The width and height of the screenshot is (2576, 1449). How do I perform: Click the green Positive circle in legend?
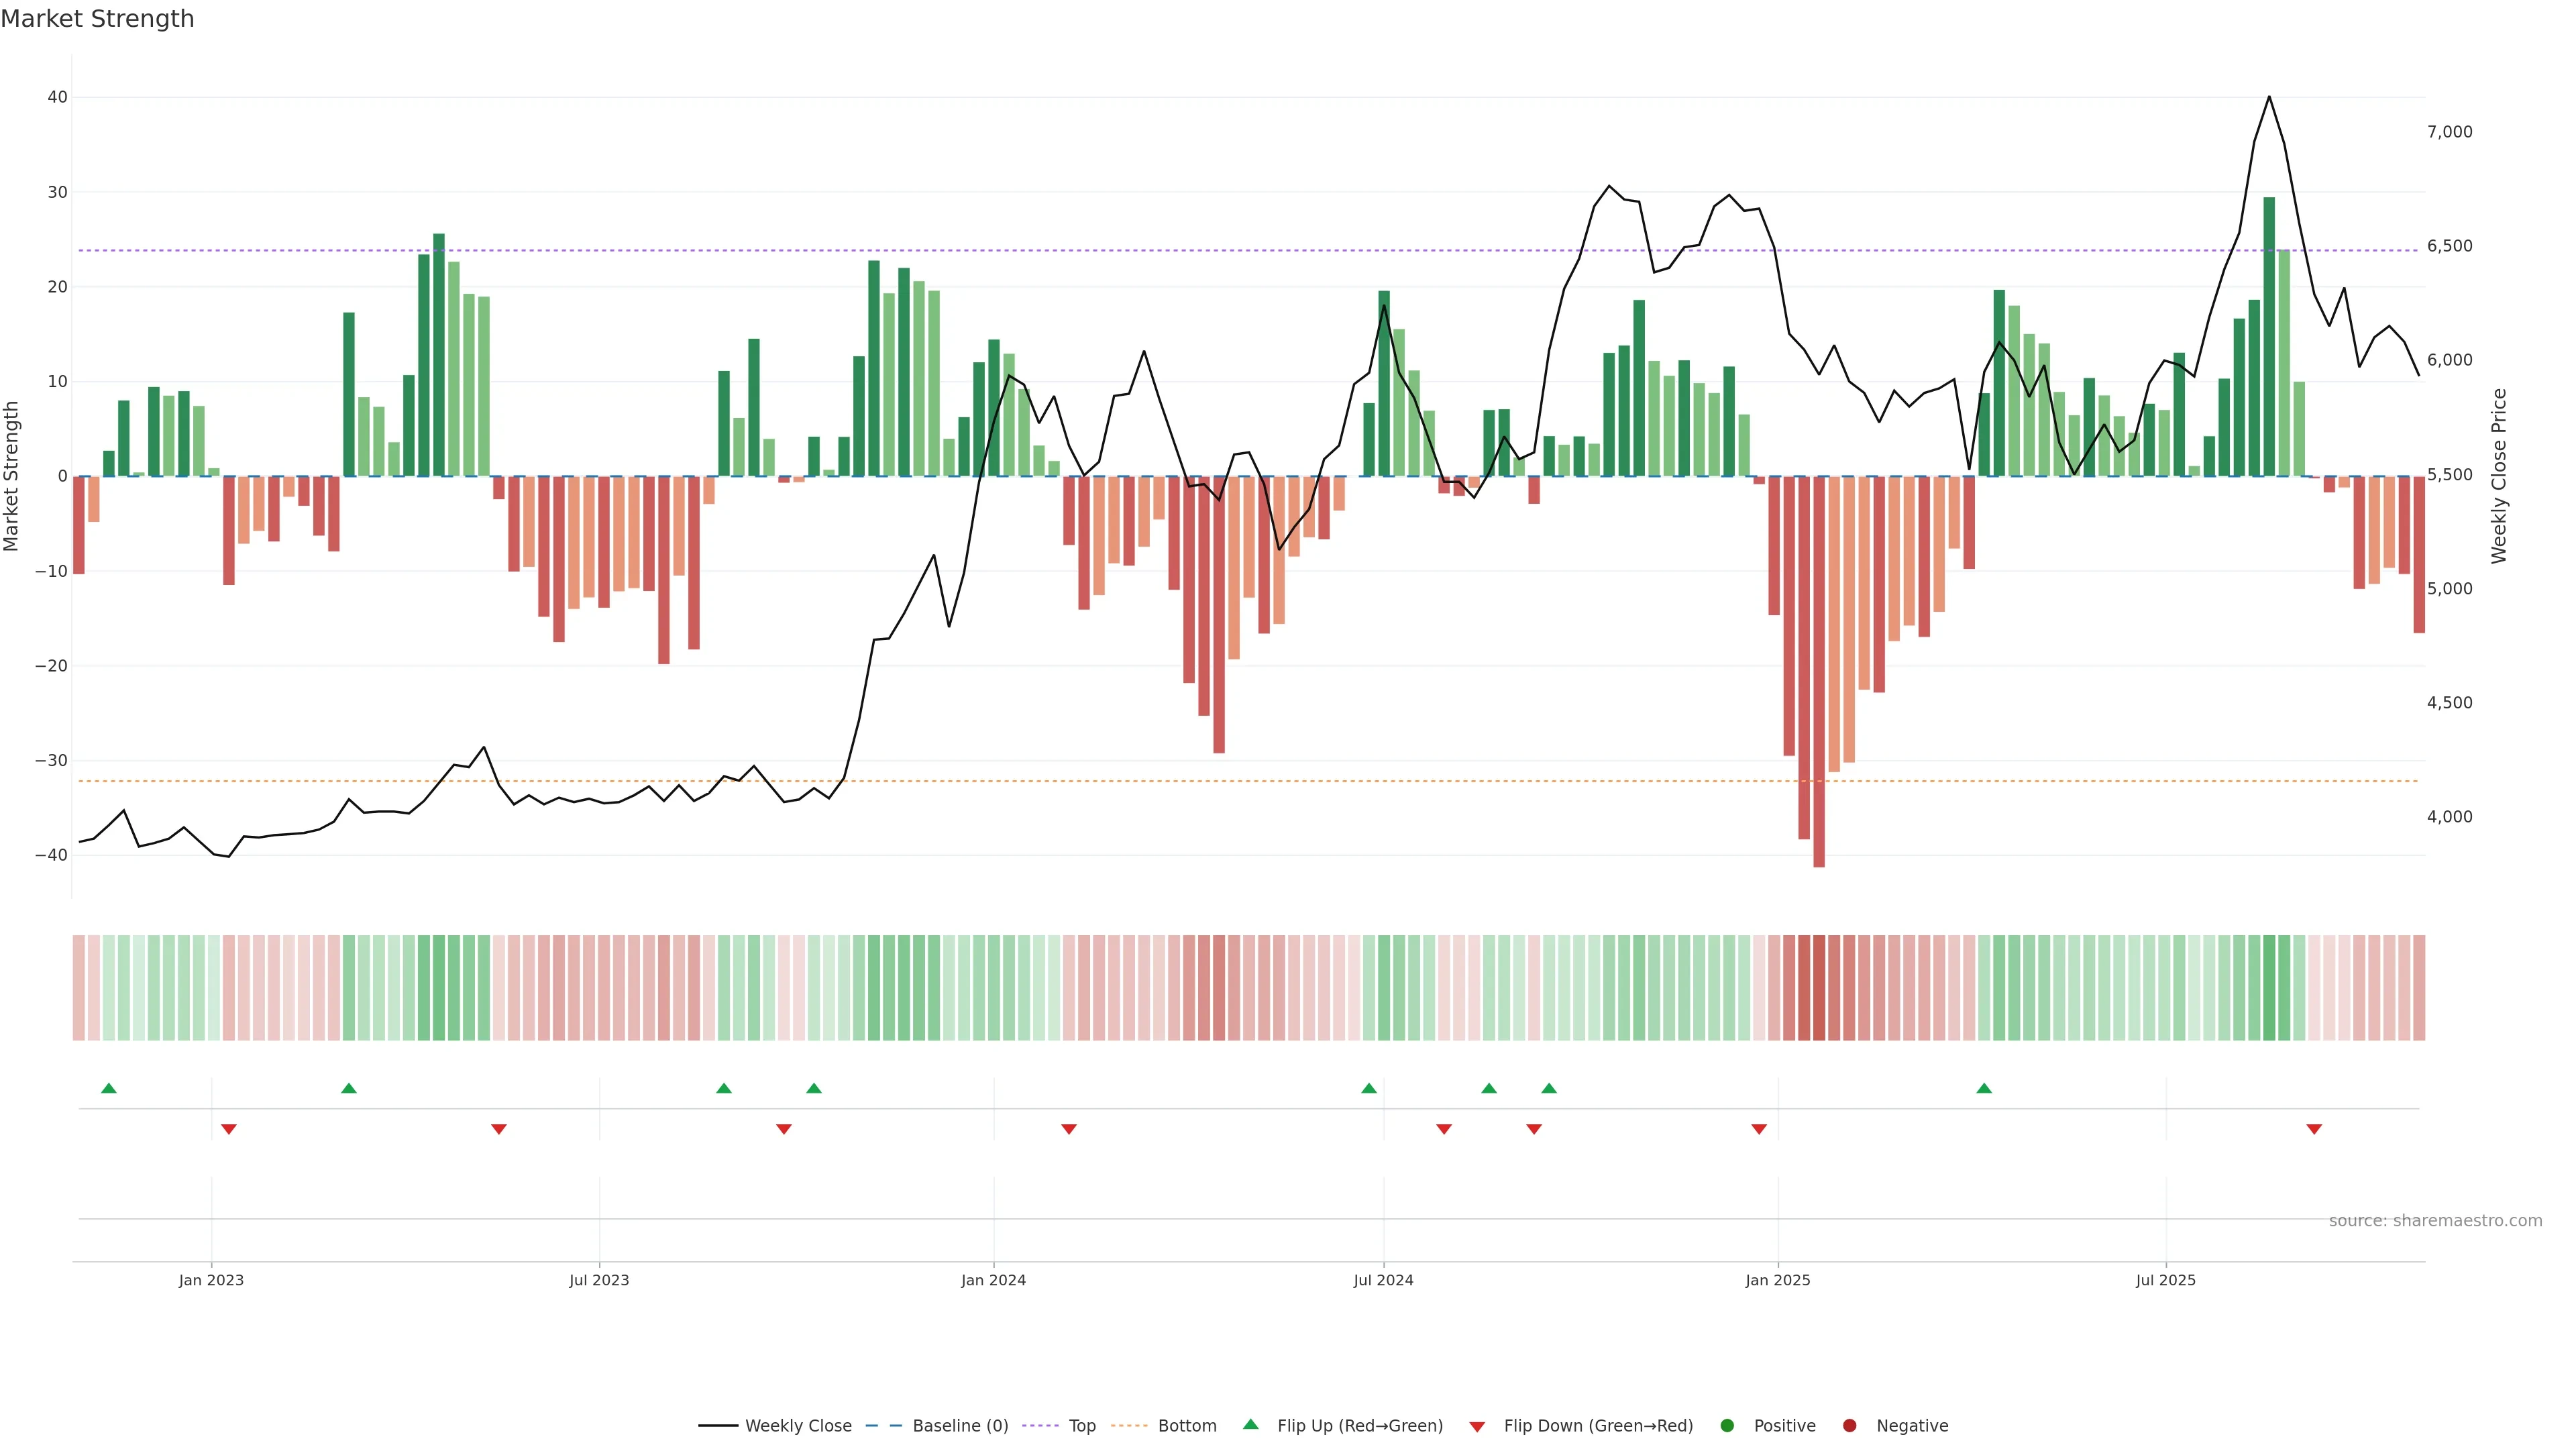coord(1727,1425)
